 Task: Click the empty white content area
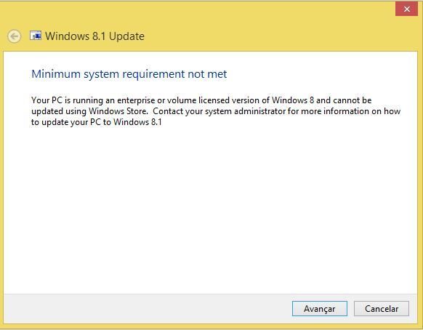click(x=211, y=208)
